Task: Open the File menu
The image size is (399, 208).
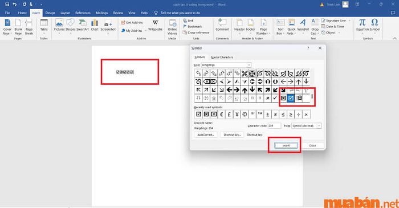Action: [7, 13]
